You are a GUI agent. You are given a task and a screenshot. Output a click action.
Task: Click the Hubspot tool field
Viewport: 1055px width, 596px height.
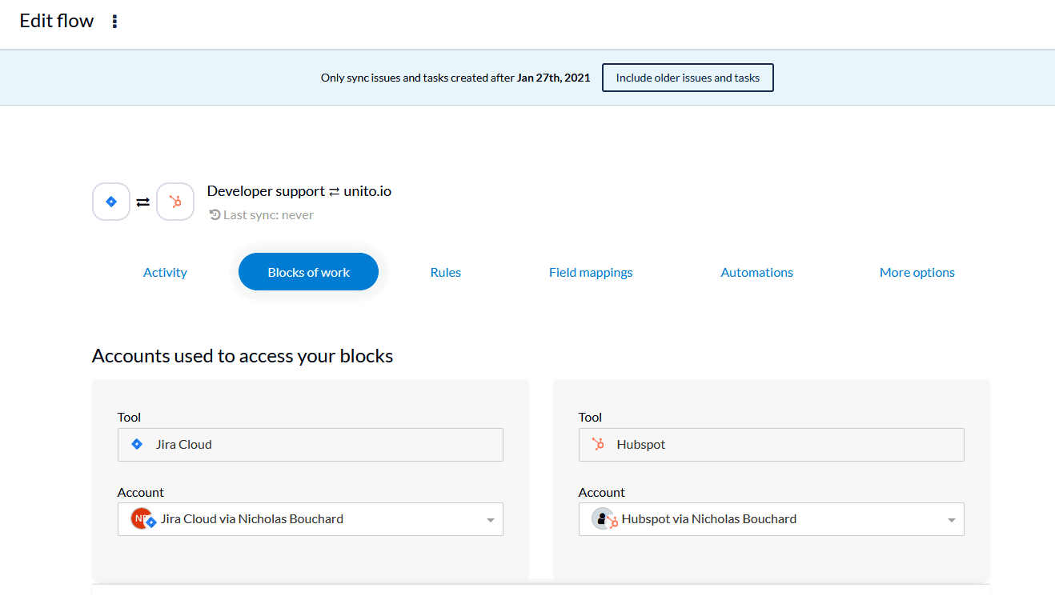click(x=772, y=445)
